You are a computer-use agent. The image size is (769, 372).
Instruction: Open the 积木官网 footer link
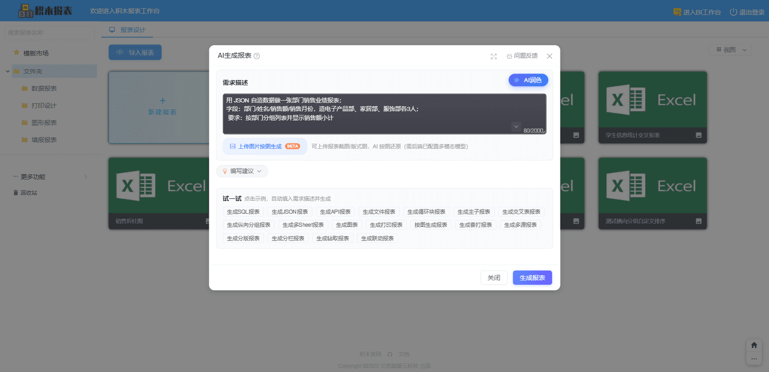(370, 354)
